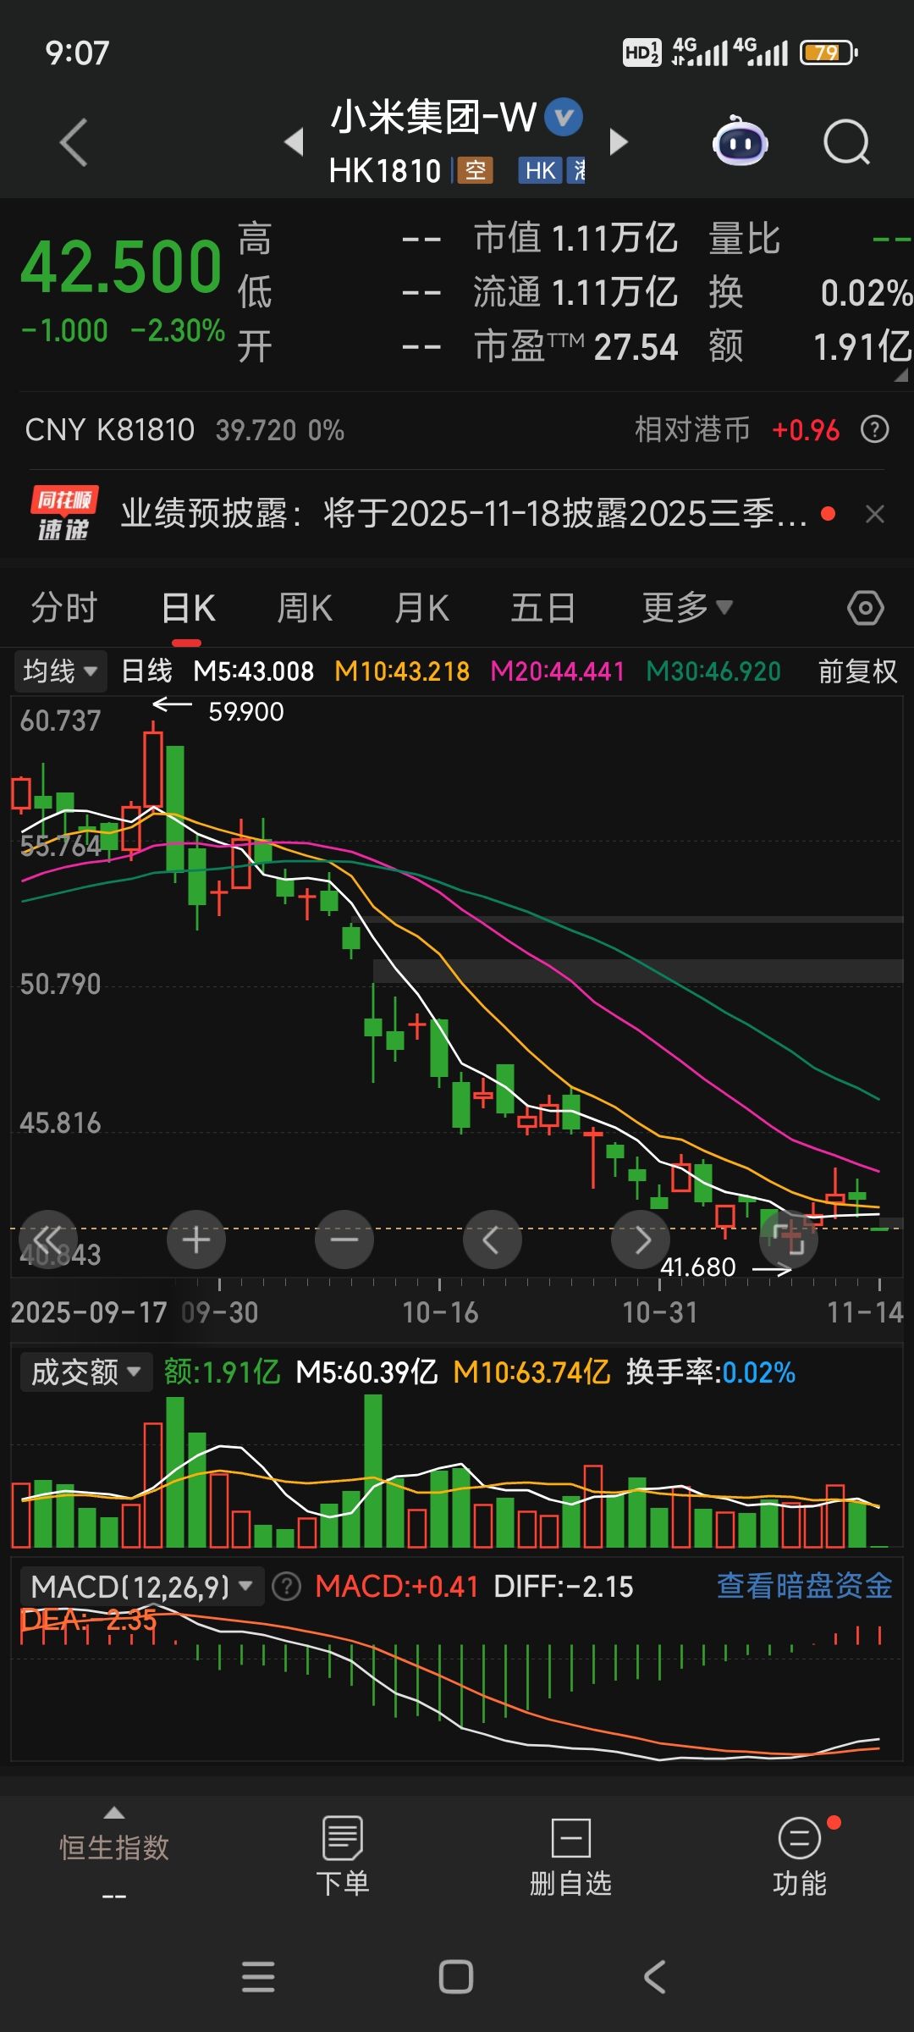Toggle 前复权 price adjustment
This screenshot has width=914, height=2032.
pos(857,671)
